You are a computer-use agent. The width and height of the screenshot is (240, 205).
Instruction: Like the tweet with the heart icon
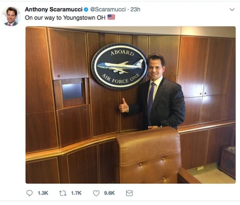(x=96, y=193)
